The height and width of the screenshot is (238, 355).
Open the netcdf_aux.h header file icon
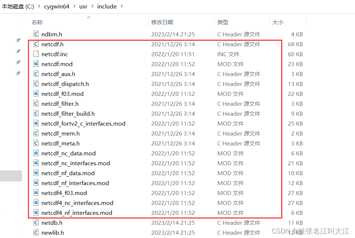pos(36,74)
